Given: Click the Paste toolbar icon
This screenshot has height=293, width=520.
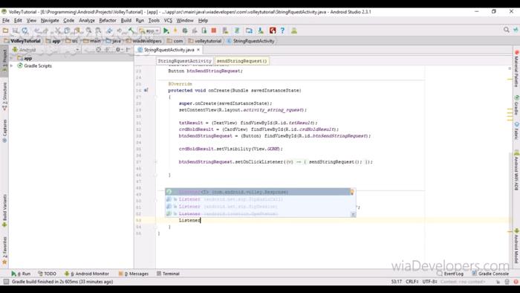Looking at the screenshot, I should pyautogui.click(x=77, y=30).
